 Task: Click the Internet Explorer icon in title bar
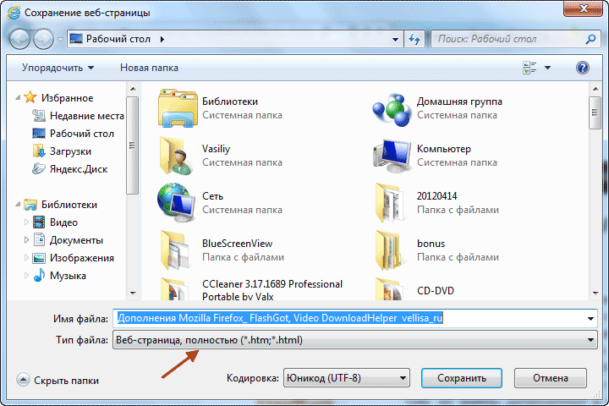point(14,13)
